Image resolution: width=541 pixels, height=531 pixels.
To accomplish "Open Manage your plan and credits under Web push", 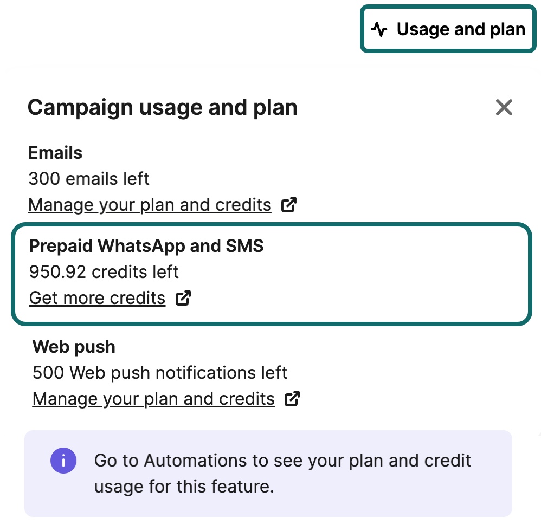I will coord(153,398).
